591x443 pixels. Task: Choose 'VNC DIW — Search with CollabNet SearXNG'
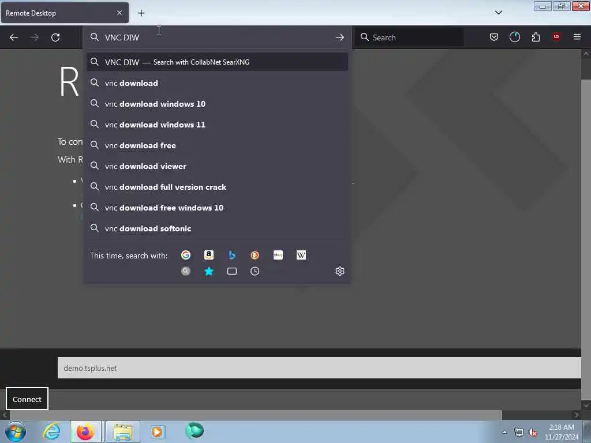tap(217, 62)
